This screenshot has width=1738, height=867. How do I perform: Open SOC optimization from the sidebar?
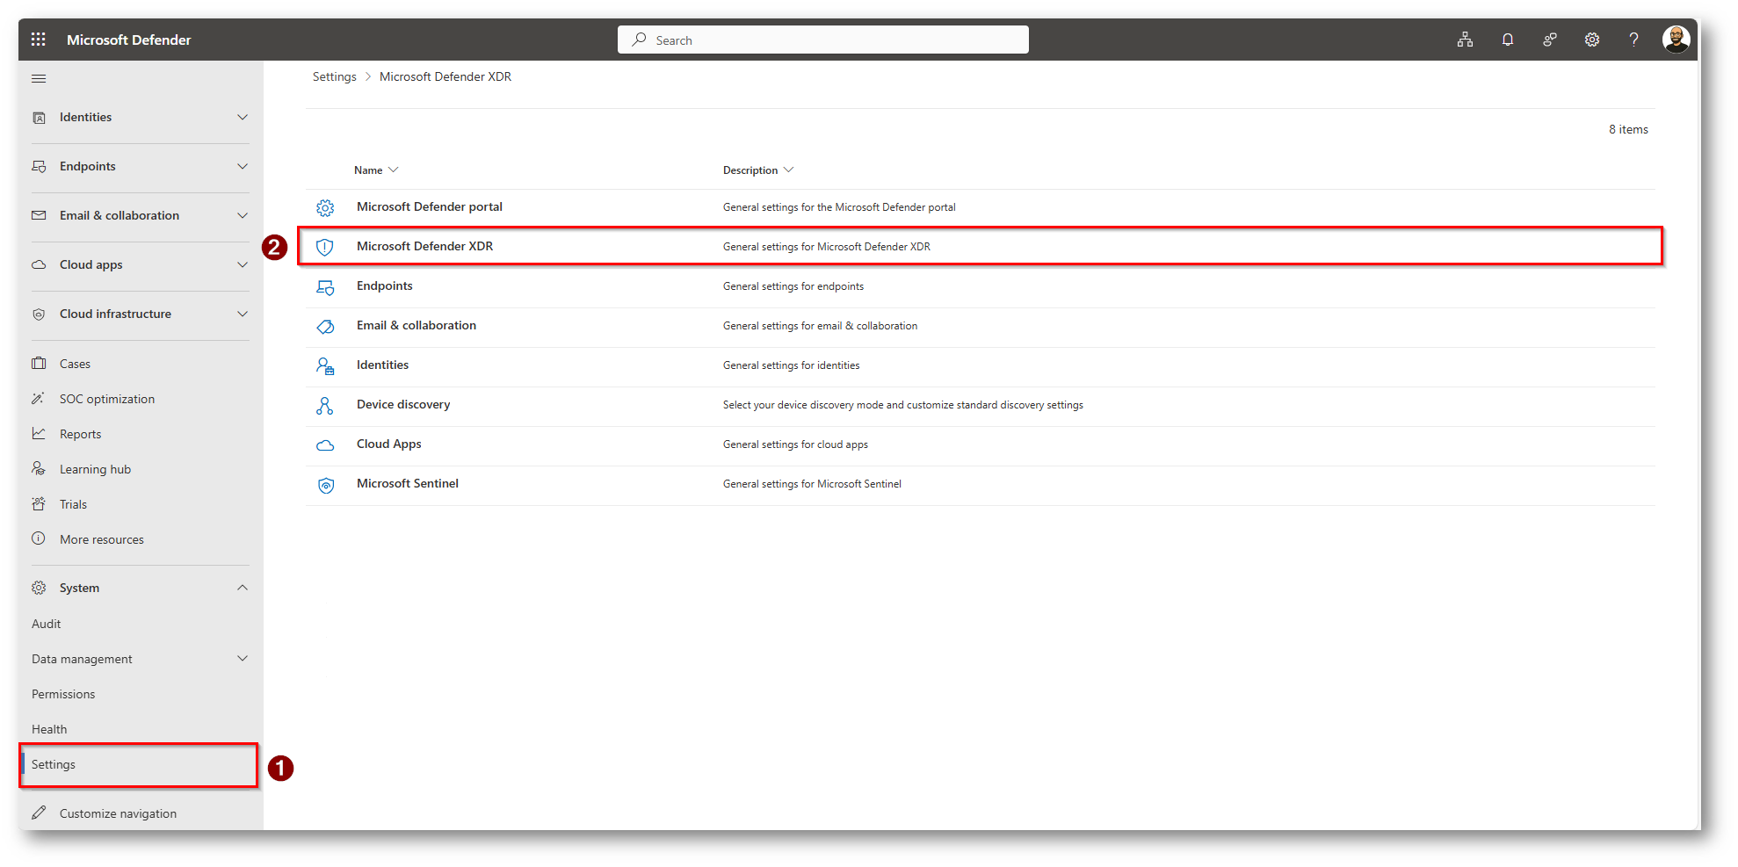[x=106, y=399]
